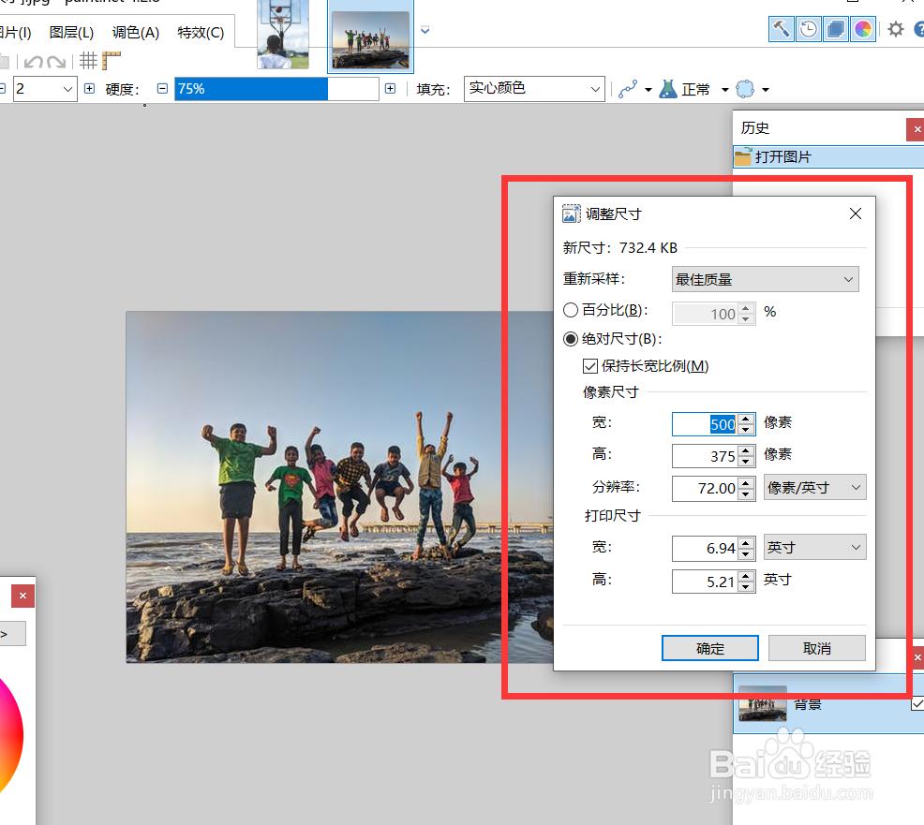Toggle the pixel grid icon
This screenshot has width=924, height=825.
point(88,61)
